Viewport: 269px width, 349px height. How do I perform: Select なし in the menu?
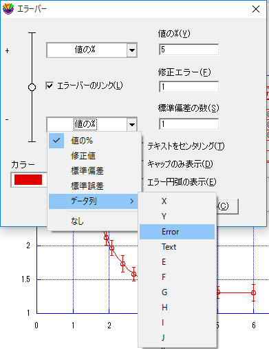93,221
